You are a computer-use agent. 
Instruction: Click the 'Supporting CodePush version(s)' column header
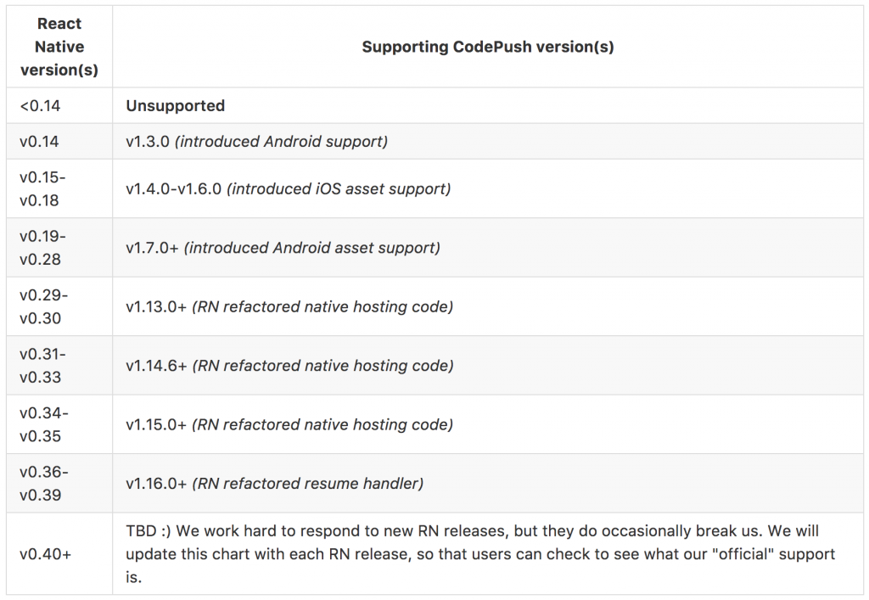tap(487, 48)
